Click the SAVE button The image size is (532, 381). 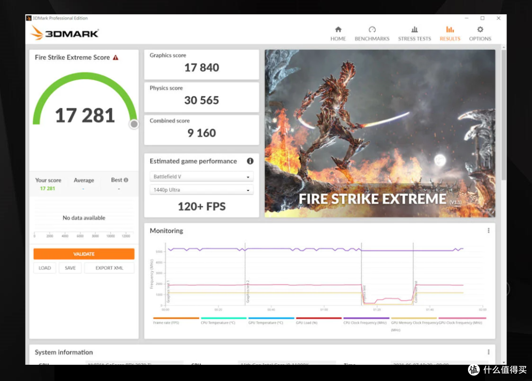tap(70, 268)
